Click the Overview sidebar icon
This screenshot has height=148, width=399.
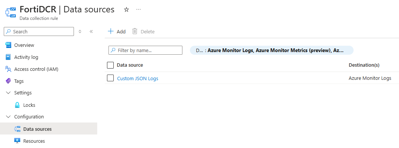8,45
